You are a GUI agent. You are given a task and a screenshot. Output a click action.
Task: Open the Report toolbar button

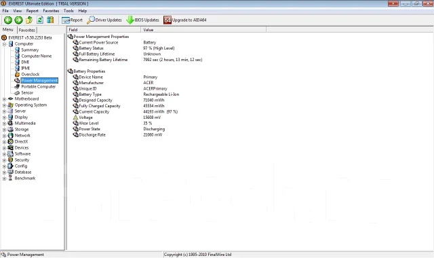(72, 20)
